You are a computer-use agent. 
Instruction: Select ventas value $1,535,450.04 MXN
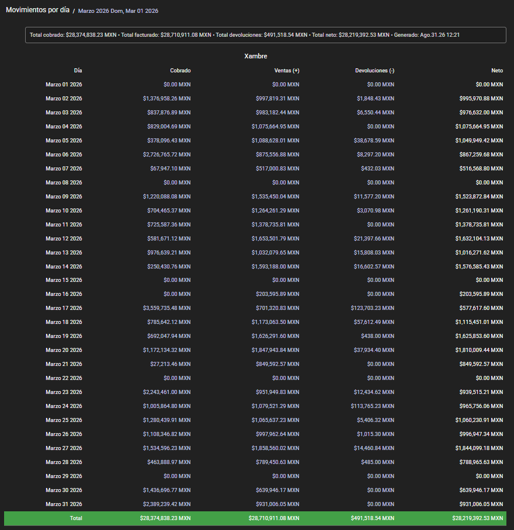(275, 197)
